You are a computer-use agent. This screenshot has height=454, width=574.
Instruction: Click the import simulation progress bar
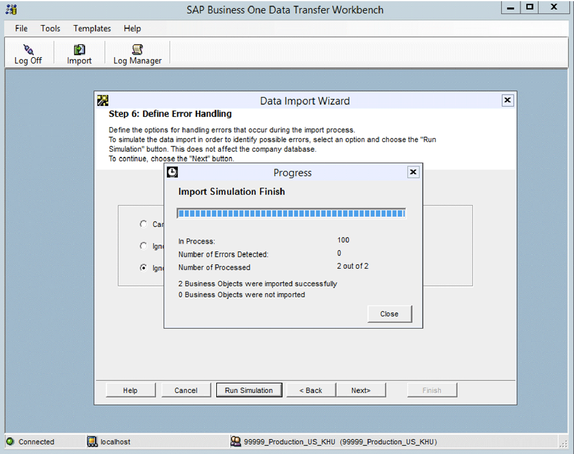291,213
